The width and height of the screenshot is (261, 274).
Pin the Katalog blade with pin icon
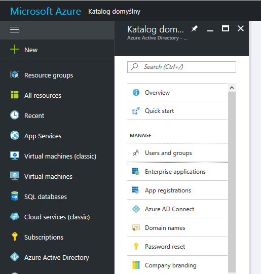click(x=195, y=28)
